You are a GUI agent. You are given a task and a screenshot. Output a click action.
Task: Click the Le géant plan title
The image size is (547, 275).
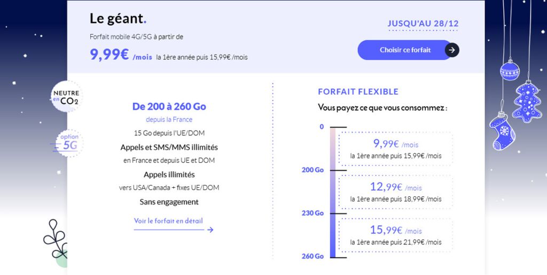coord(118,18)
